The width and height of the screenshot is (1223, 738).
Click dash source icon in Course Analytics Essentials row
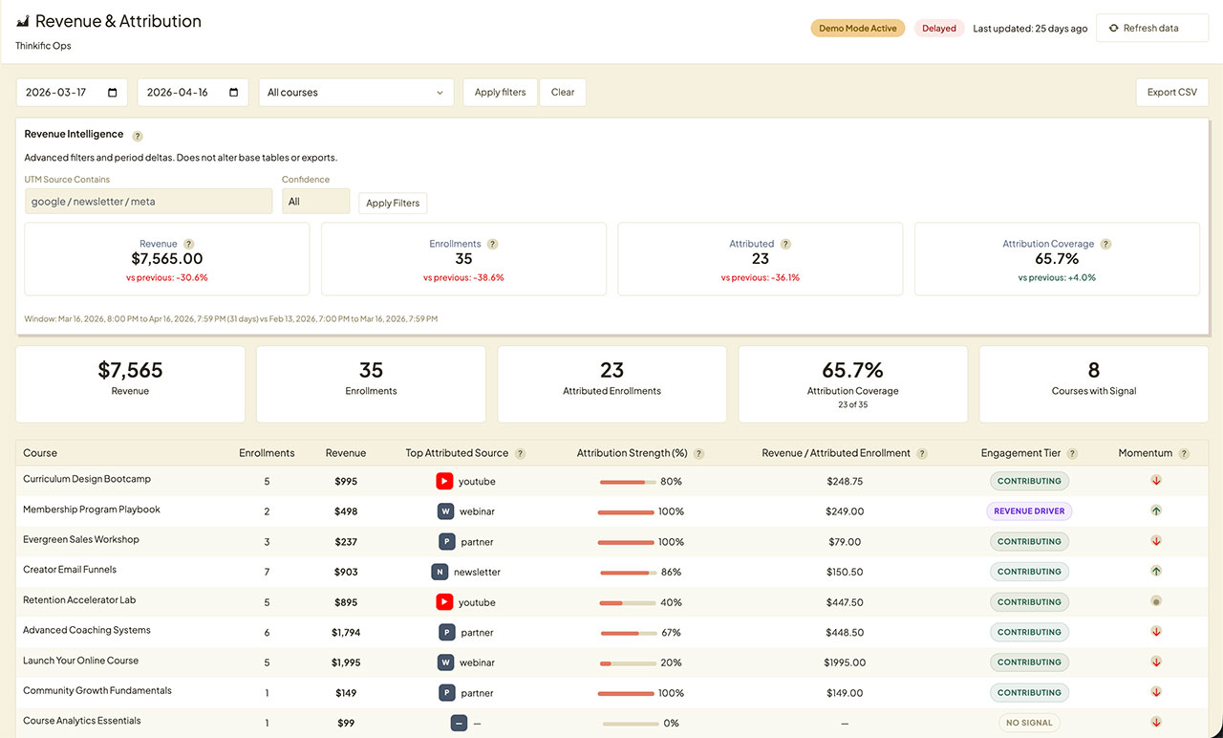click(459, 724)
